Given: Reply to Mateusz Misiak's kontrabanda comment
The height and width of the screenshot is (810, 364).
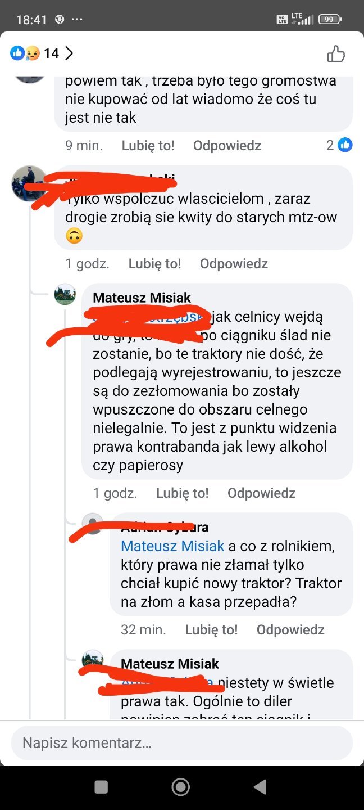Looking at the screenshot, I should (261, 493).
